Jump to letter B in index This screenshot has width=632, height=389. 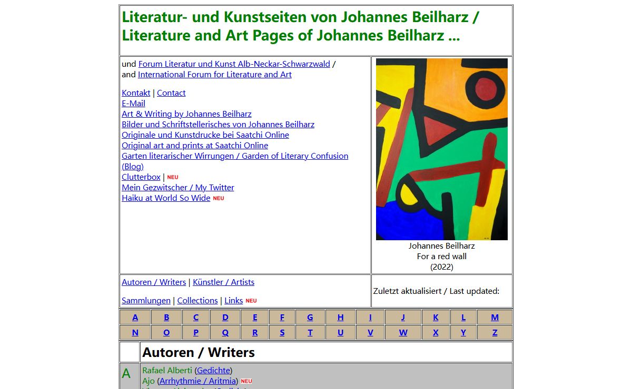tap(166, 318)
